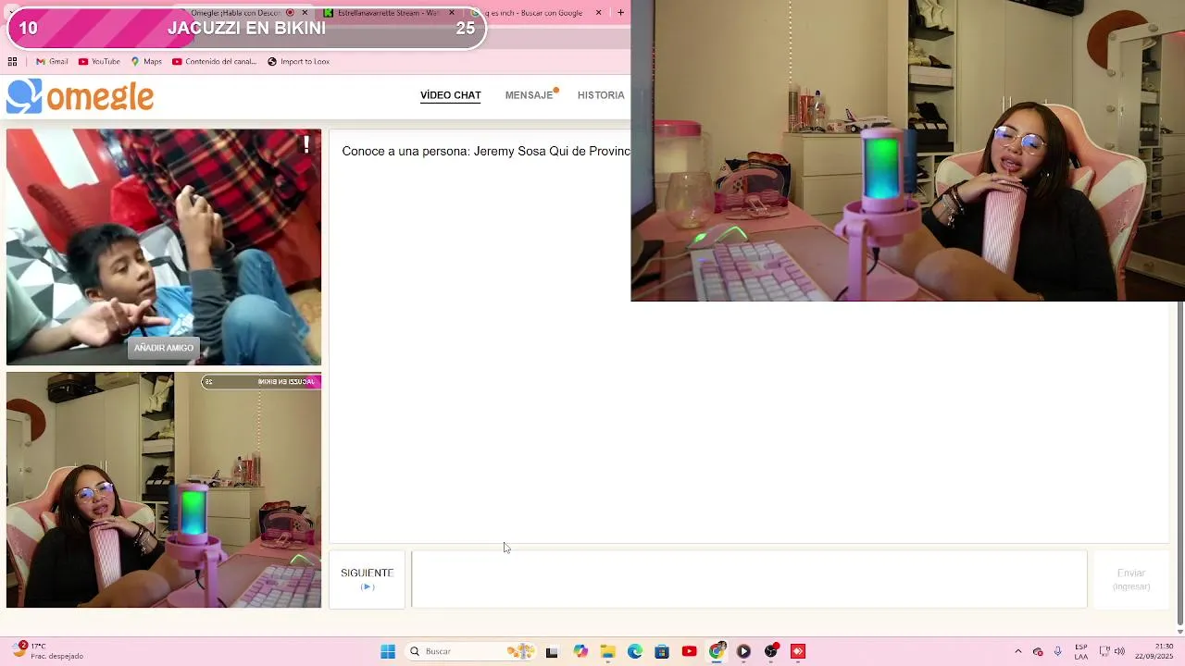Image resolution: width=1185 pixels, height=666 pixels.
Task: Open the browser apps grid icon
Action: [x=12, y=62]
